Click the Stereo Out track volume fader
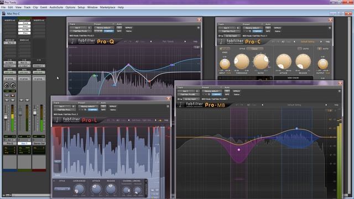The height and width of the screenshot is (199, 354). click(x=35, y=112)
